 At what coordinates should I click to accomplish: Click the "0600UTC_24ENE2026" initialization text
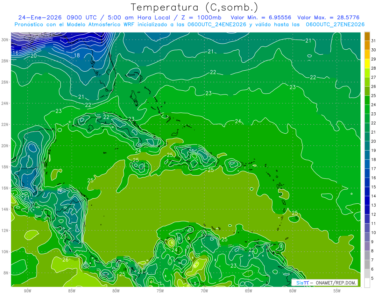coord(217,25)
